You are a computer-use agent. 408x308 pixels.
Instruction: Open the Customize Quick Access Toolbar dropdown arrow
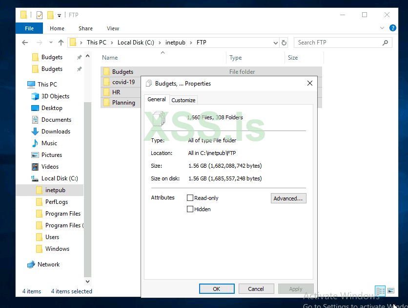(x=60, y=16)
